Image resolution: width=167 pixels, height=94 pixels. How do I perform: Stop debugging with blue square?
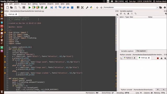point(72,8)
